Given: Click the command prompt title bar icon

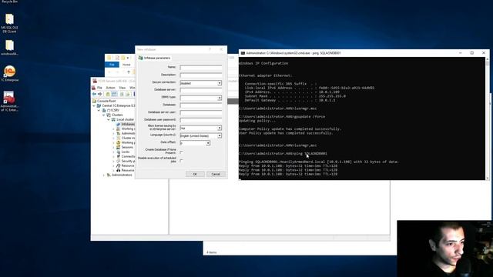Looking at the screenshot, I should point(243,53).
